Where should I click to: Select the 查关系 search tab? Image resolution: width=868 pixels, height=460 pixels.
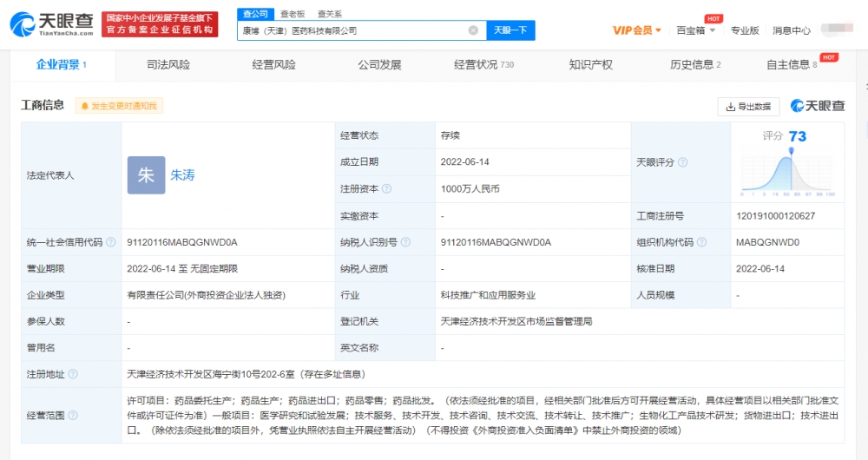click(x=329, y=14)
